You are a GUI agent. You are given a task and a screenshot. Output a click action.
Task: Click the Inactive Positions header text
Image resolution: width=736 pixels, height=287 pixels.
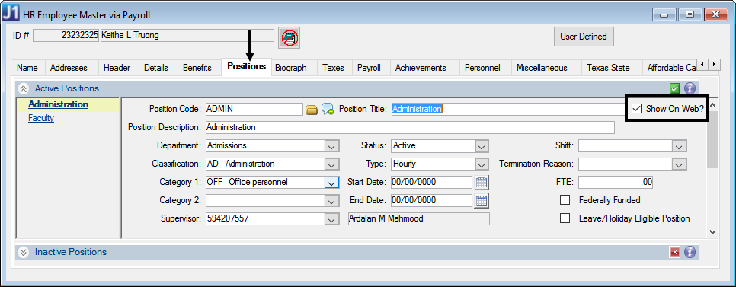[71, 252]
